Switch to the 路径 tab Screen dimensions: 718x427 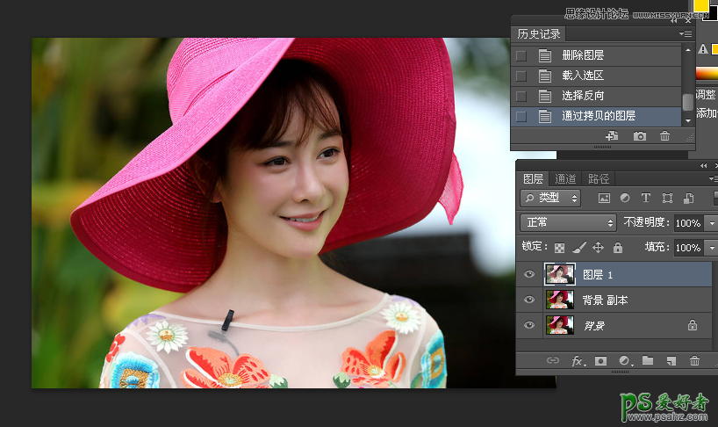click(x=599, y=178)
